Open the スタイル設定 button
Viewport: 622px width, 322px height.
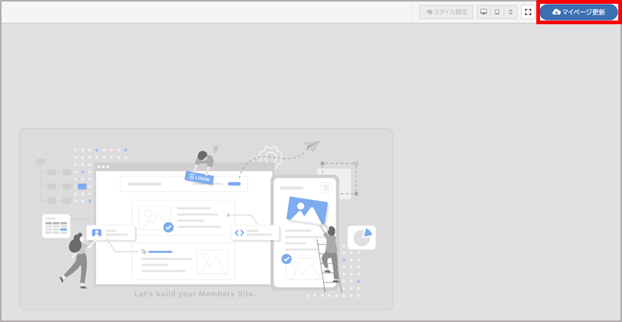click(x=446, y=12)
